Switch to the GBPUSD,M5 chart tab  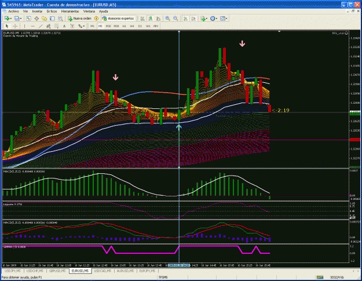[x=57, y=271]
